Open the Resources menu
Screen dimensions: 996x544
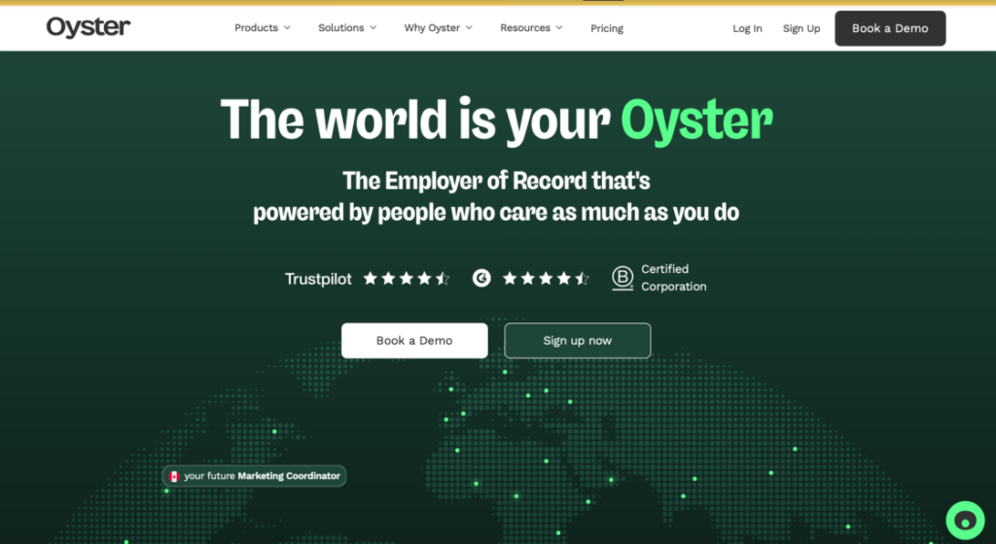pos(531,28)
